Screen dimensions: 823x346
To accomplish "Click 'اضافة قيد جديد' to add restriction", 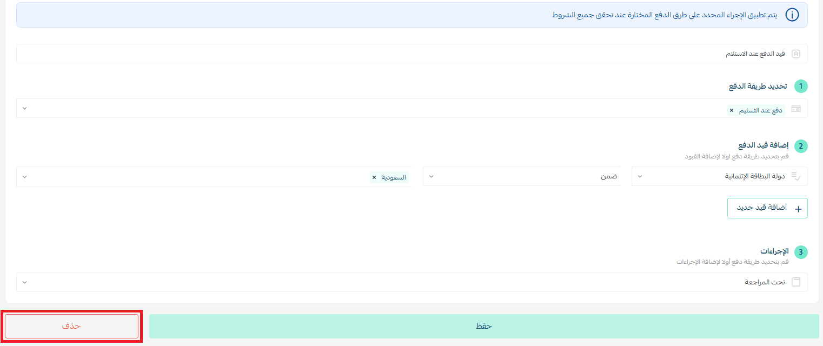I will [767, 208].
